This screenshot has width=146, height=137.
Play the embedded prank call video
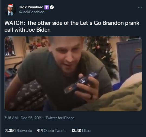coord(73,73)
